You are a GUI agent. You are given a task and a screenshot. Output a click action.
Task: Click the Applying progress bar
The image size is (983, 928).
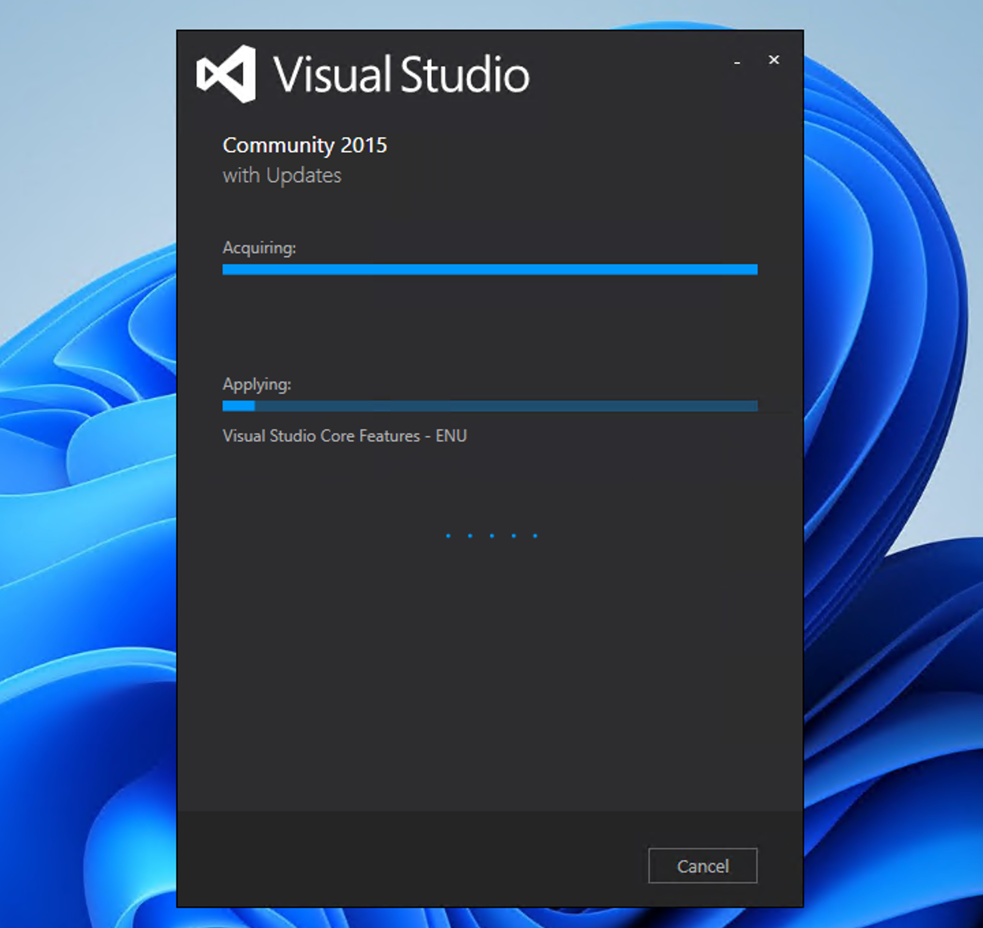coord(489,406)
